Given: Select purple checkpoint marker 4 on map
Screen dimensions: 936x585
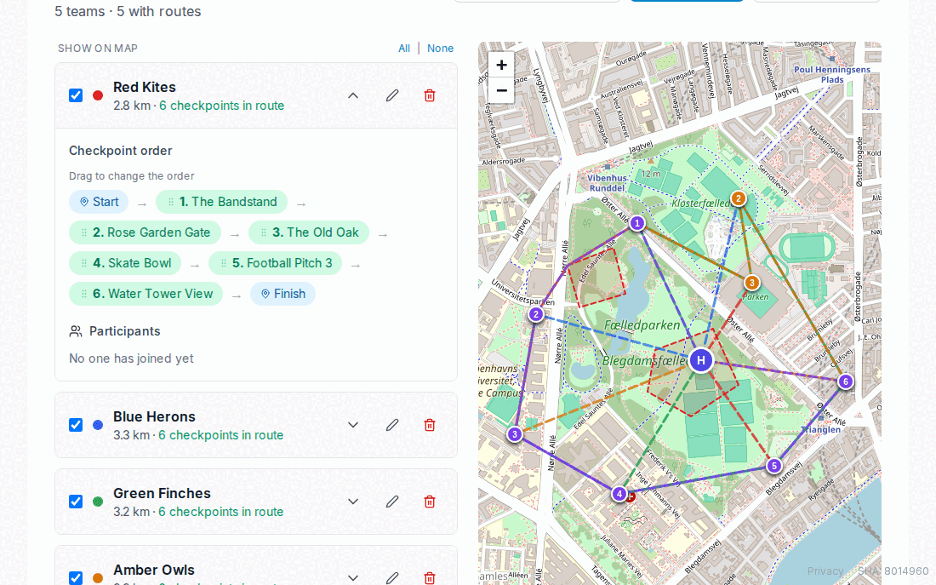Looking at the screenshot, I should coord(619,494).
